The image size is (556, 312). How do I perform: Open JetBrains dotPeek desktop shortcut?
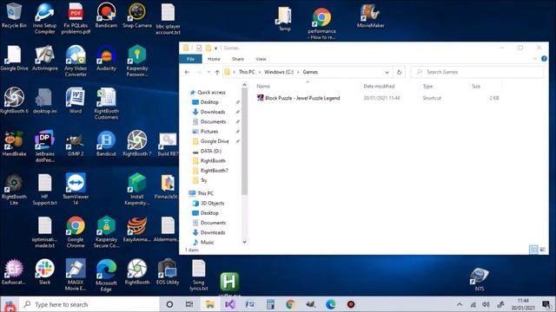point(44,146)
